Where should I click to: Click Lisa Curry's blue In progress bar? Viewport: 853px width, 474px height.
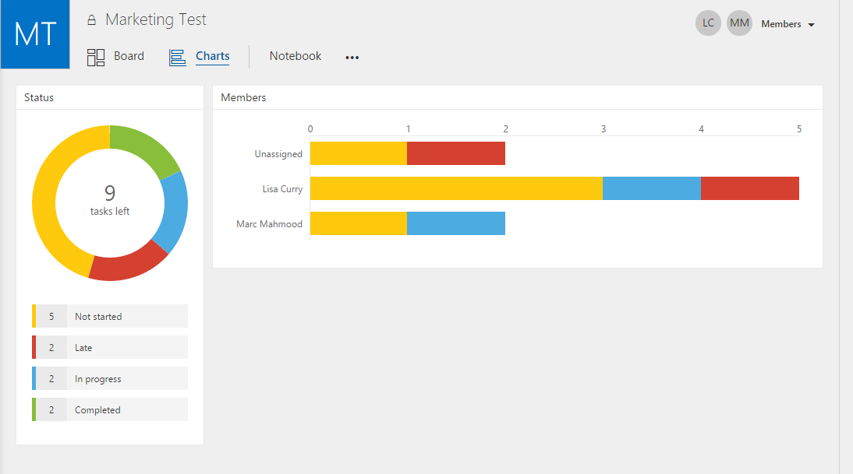click(x=652, y=188)
